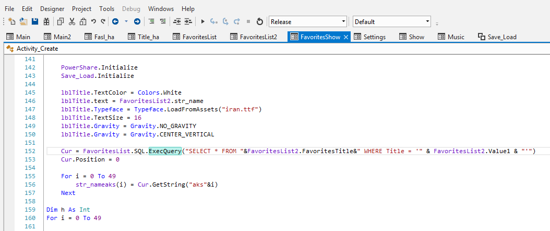Open the Project menu

[81, 9]
